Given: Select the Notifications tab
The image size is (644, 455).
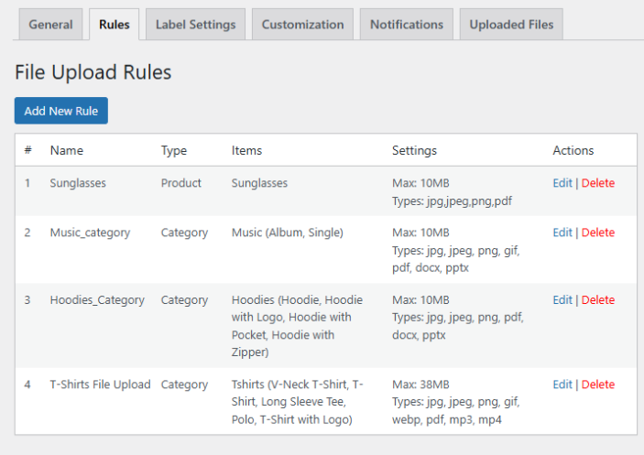Looking at the screenshot, I should click(x=406, y=25).
